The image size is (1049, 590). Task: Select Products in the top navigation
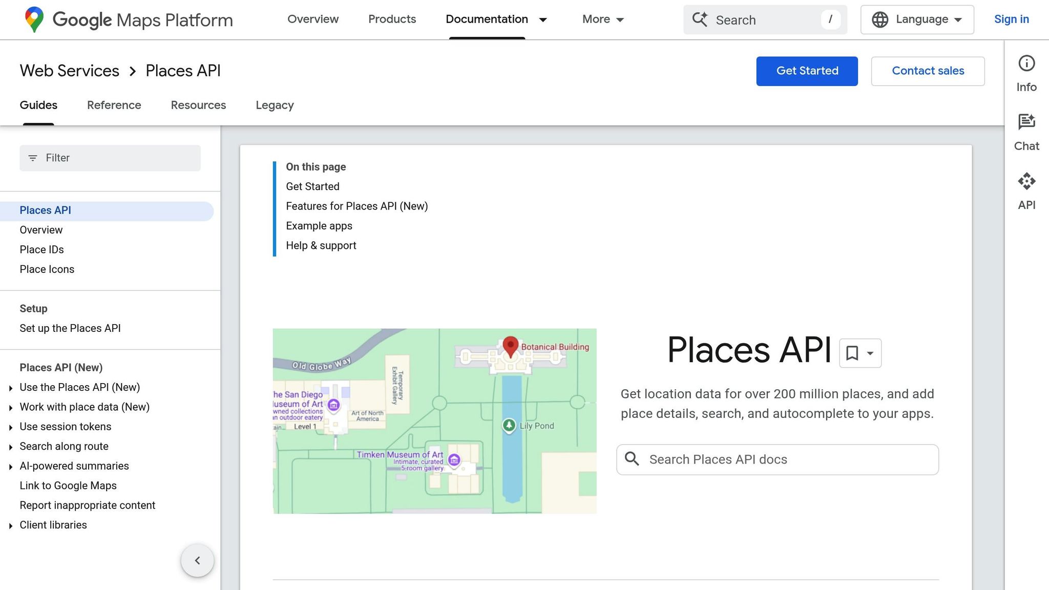[392, 19]
